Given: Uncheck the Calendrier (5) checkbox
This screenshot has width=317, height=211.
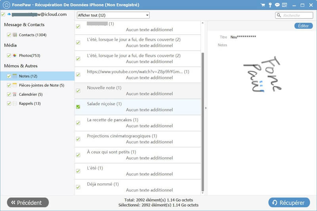Looking at the screenshot, I should 9,94.
